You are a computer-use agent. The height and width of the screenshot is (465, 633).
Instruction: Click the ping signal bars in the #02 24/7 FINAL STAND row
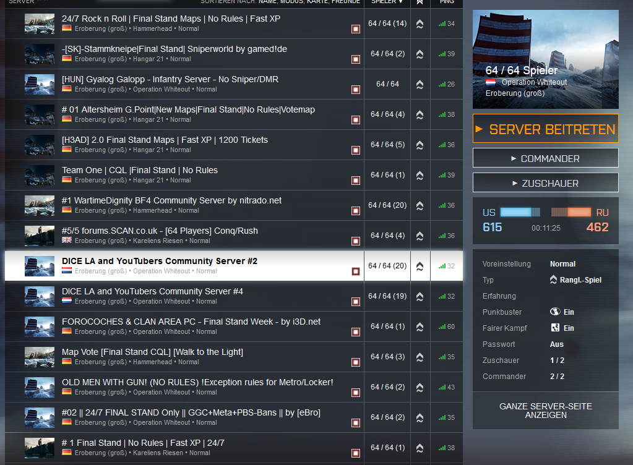(442, 417)
